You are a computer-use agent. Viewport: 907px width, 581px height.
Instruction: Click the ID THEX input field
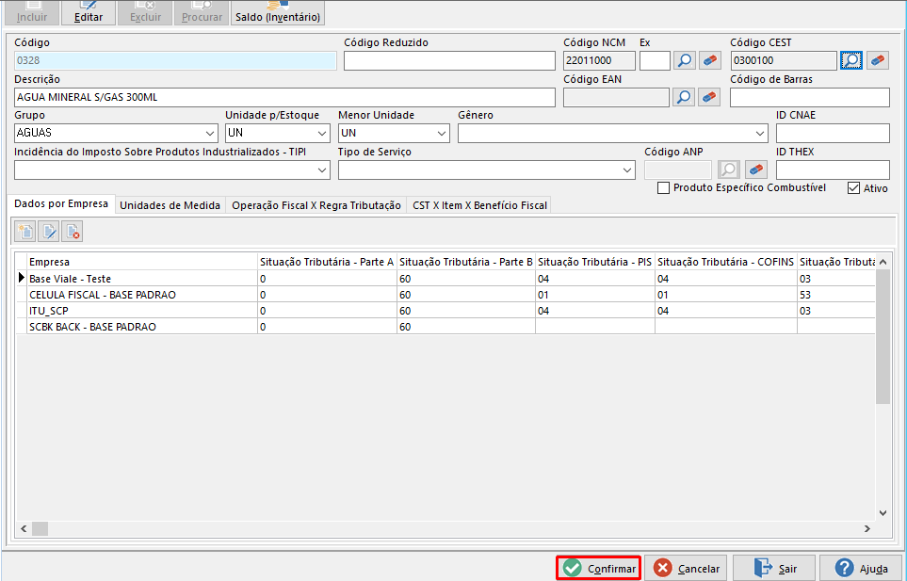click(x=833, y=169)
